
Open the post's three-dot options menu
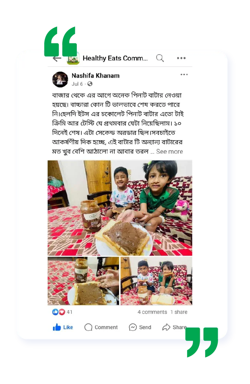[184, 74]
